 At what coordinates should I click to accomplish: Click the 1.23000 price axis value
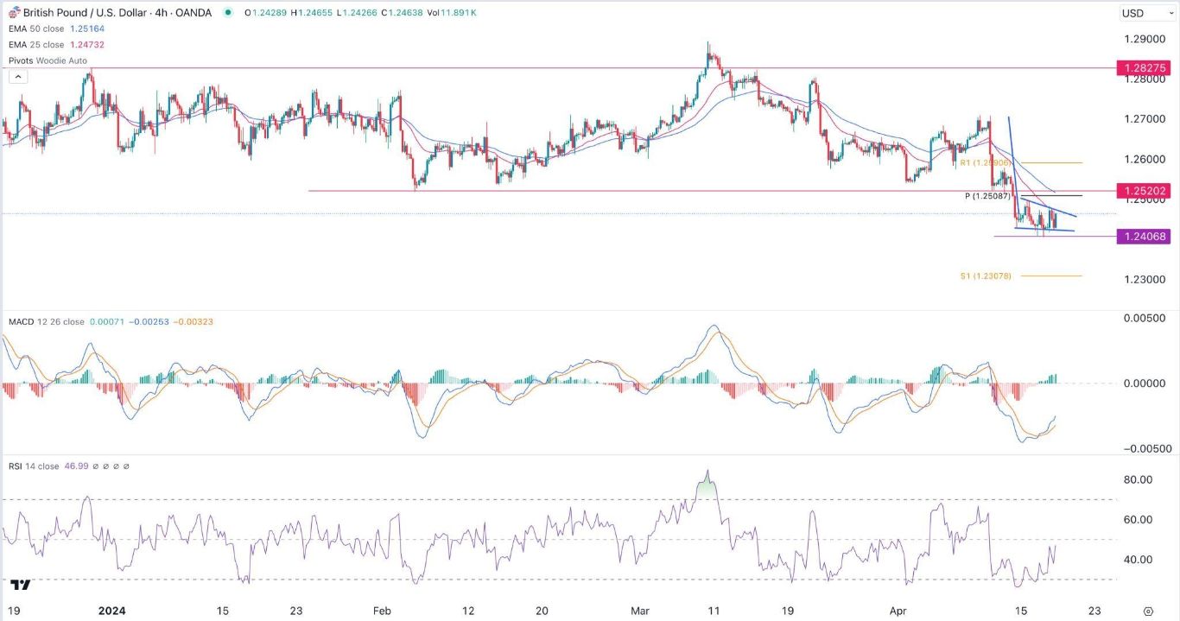[1143, 280]
